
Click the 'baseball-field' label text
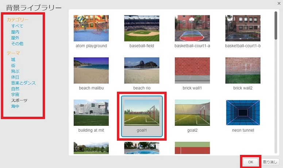click(x=142, y=46)
